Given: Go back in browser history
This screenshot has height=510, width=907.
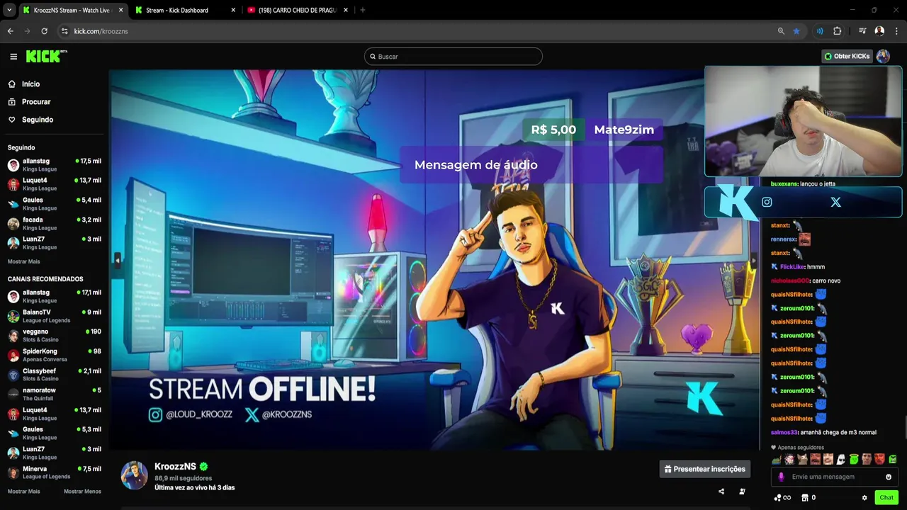Looking at the screenshot, I should (x=11, y=31).
